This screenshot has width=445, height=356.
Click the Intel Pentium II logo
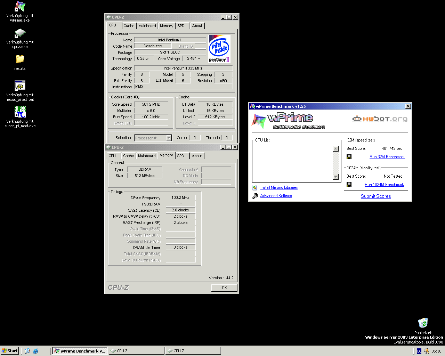219,49
